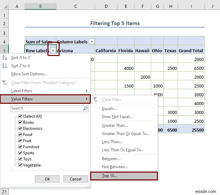Choose Greater Than Or Equal To

coord(124,134)
